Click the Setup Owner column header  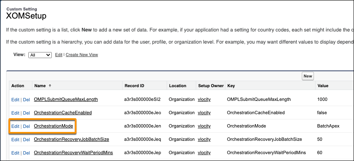pyautogui.click(x=211, y=86)
